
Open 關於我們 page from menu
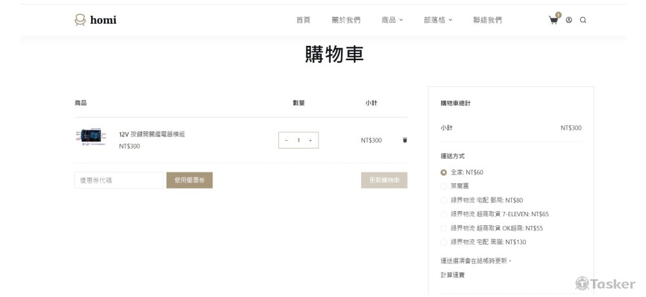tap(346, 20)
